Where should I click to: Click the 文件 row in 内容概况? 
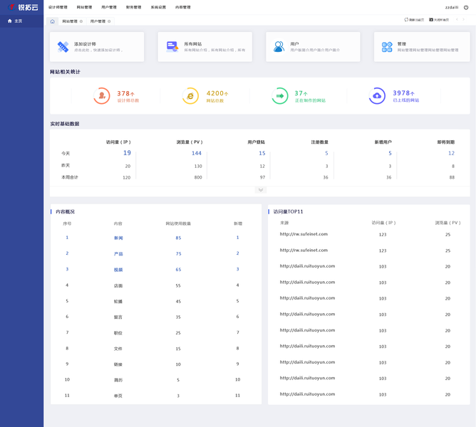coord(156,349)
